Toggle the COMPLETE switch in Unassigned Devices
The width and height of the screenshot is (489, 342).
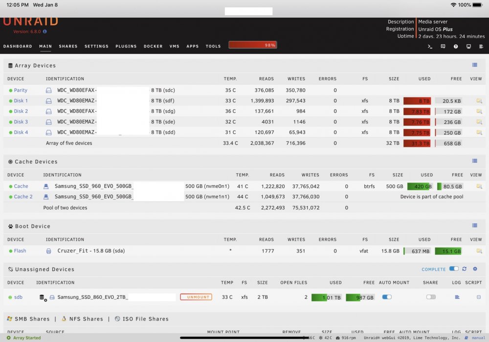pyautogui.click(x=454, y=269)
